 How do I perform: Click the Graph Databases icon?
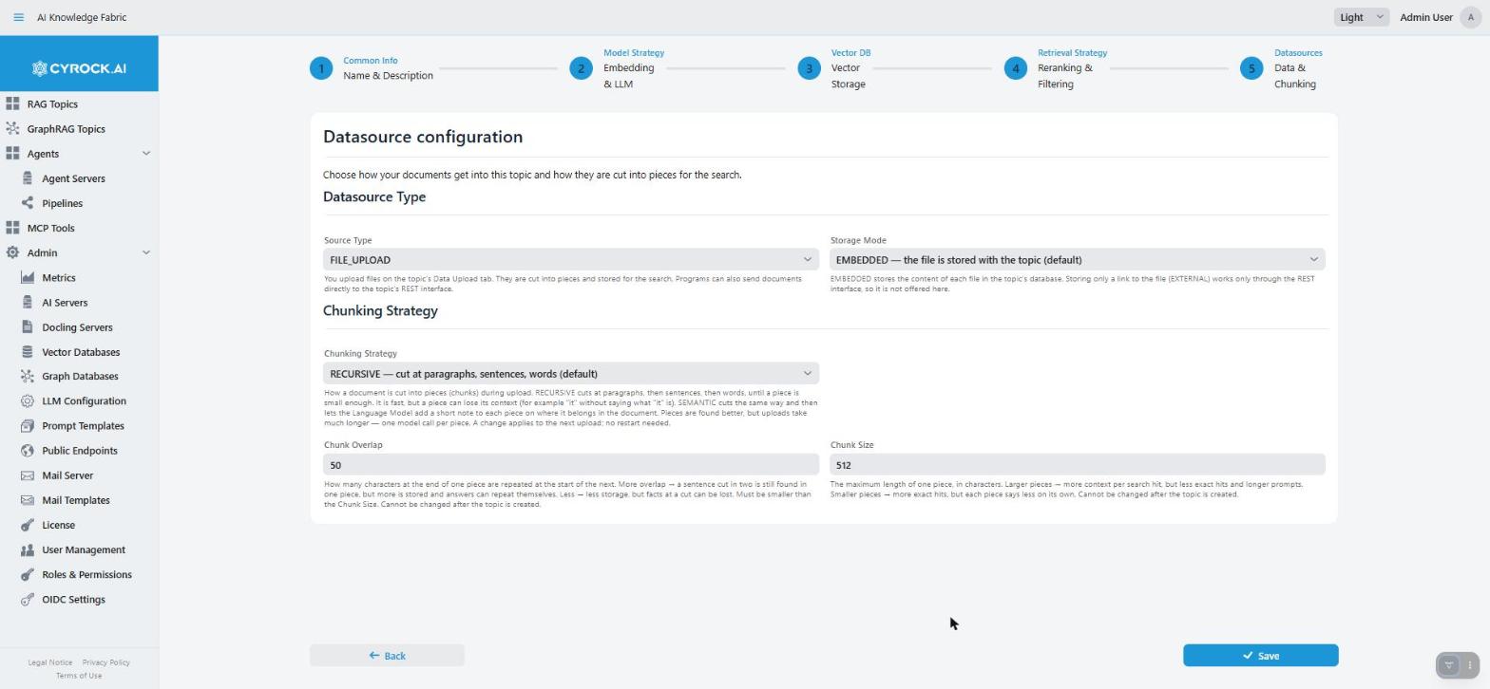pyautogui.click(x=28, y=377)
